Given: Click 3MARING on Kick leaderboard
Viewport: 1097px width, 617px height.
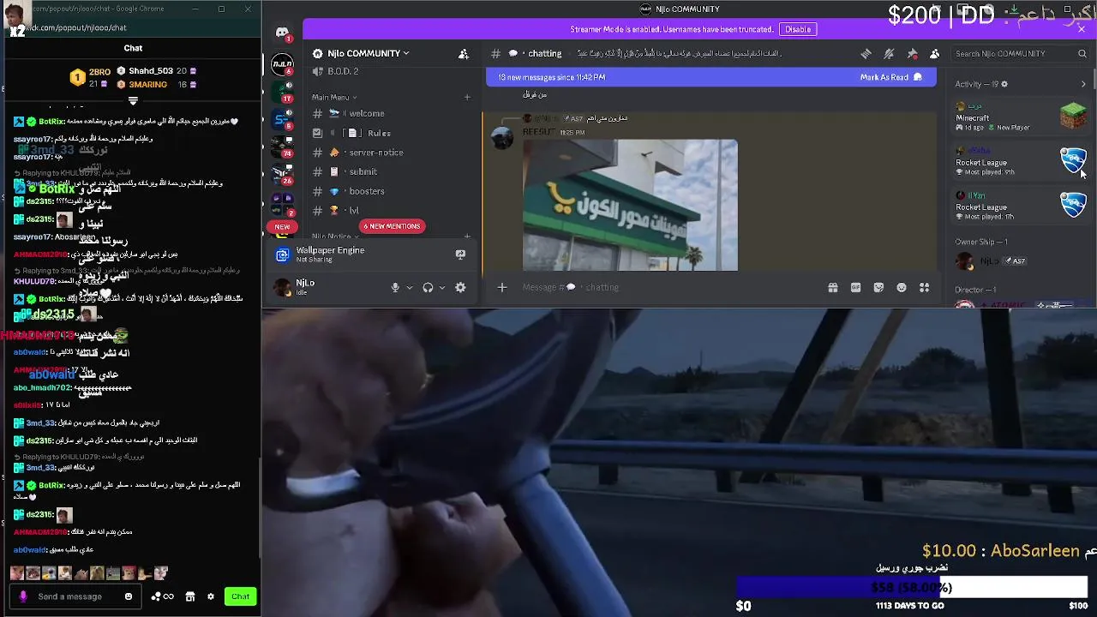Looking at the screenshot, I should click(157, 85).
